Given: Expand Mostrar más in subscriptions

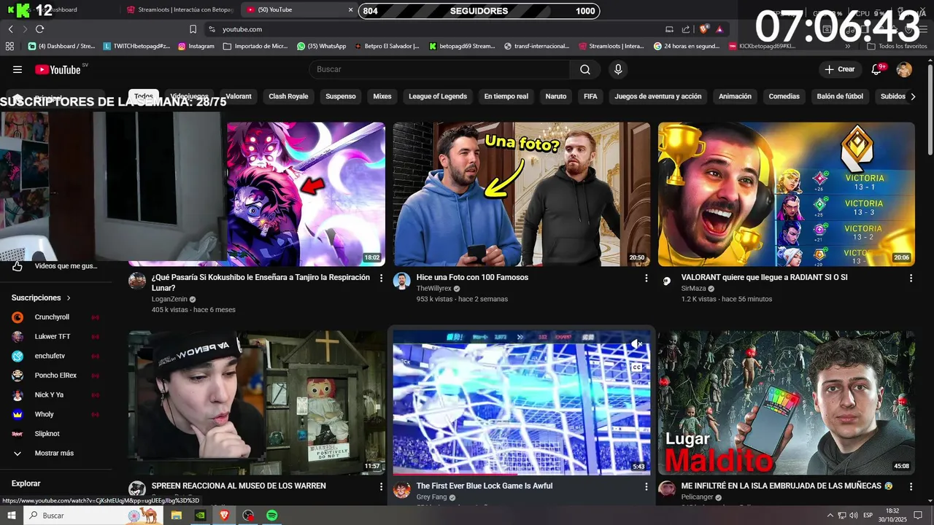Looking at the screenshot, I should point(54,454).
